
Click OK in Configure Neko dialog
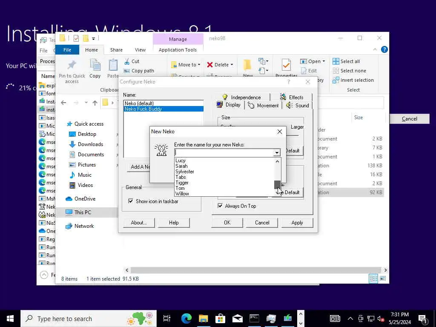pyautogui.click(x=227, y=222)
